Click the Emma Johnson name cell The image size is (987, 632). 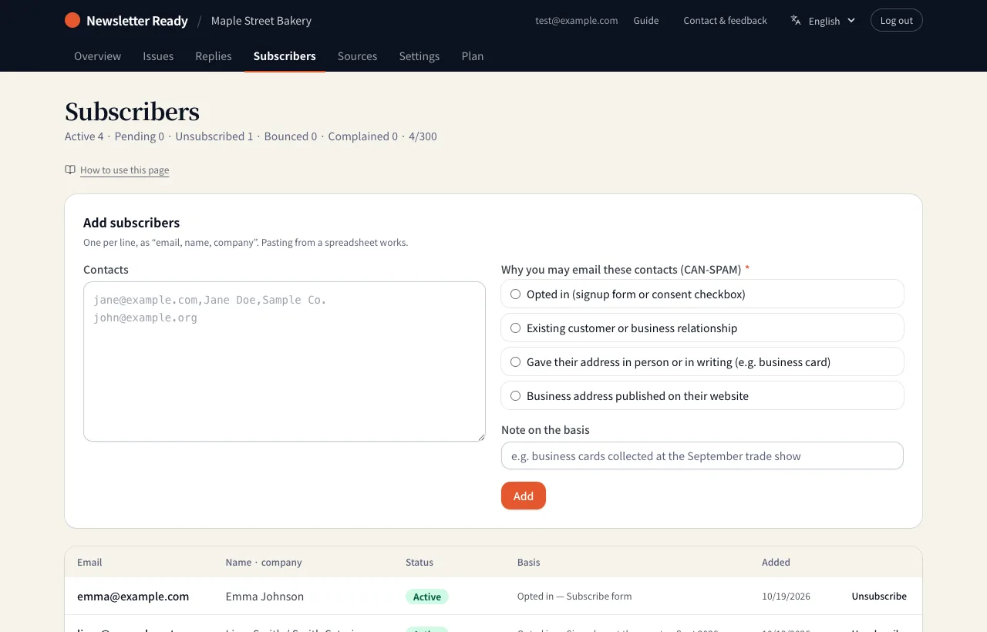point(264,597)
